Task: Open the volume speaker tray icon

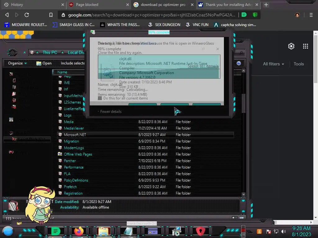Action: [284, 231]
